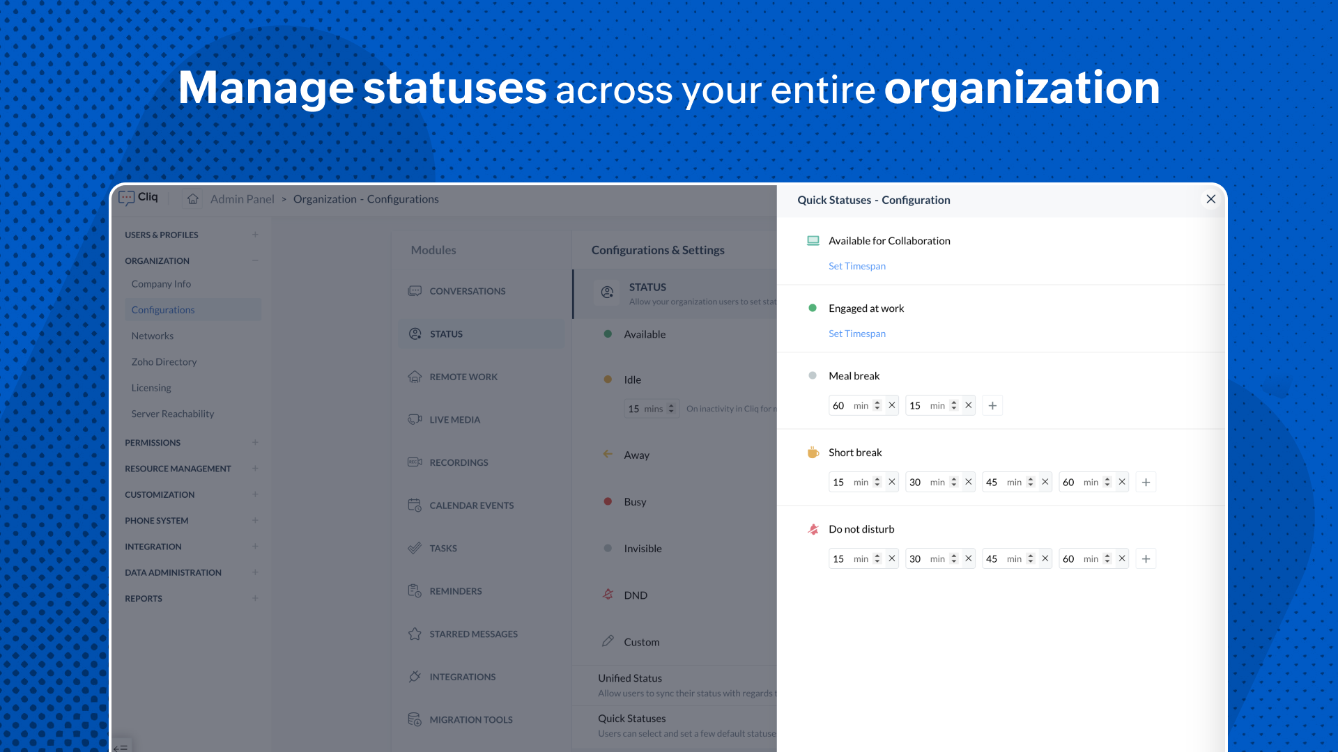
Task: Add a new Short break duration
Action: pyautogui.click(x=1146, y=482)
